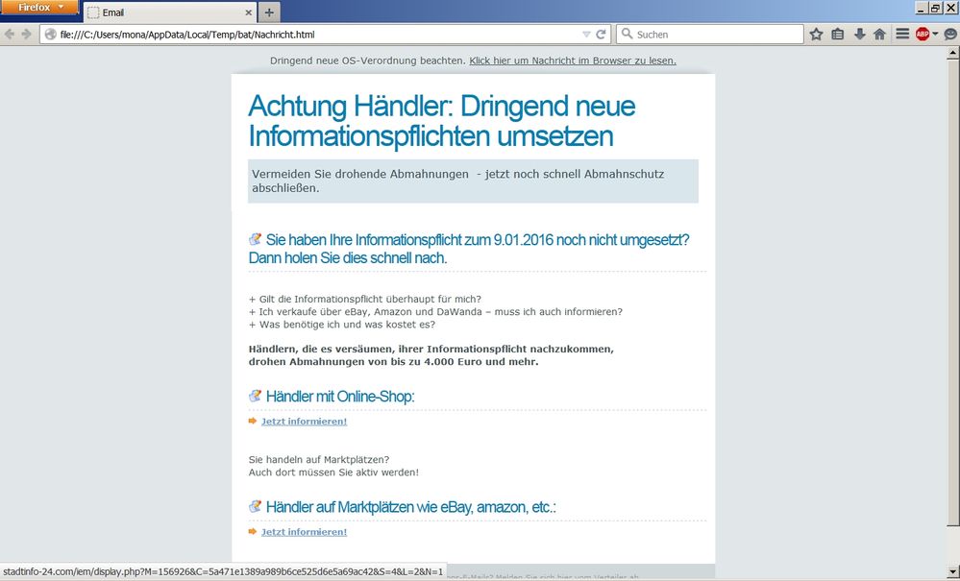This screenshot has height=581, width=960.
Task: Open the Firefox hamburger menu icon
Action: 901,34
